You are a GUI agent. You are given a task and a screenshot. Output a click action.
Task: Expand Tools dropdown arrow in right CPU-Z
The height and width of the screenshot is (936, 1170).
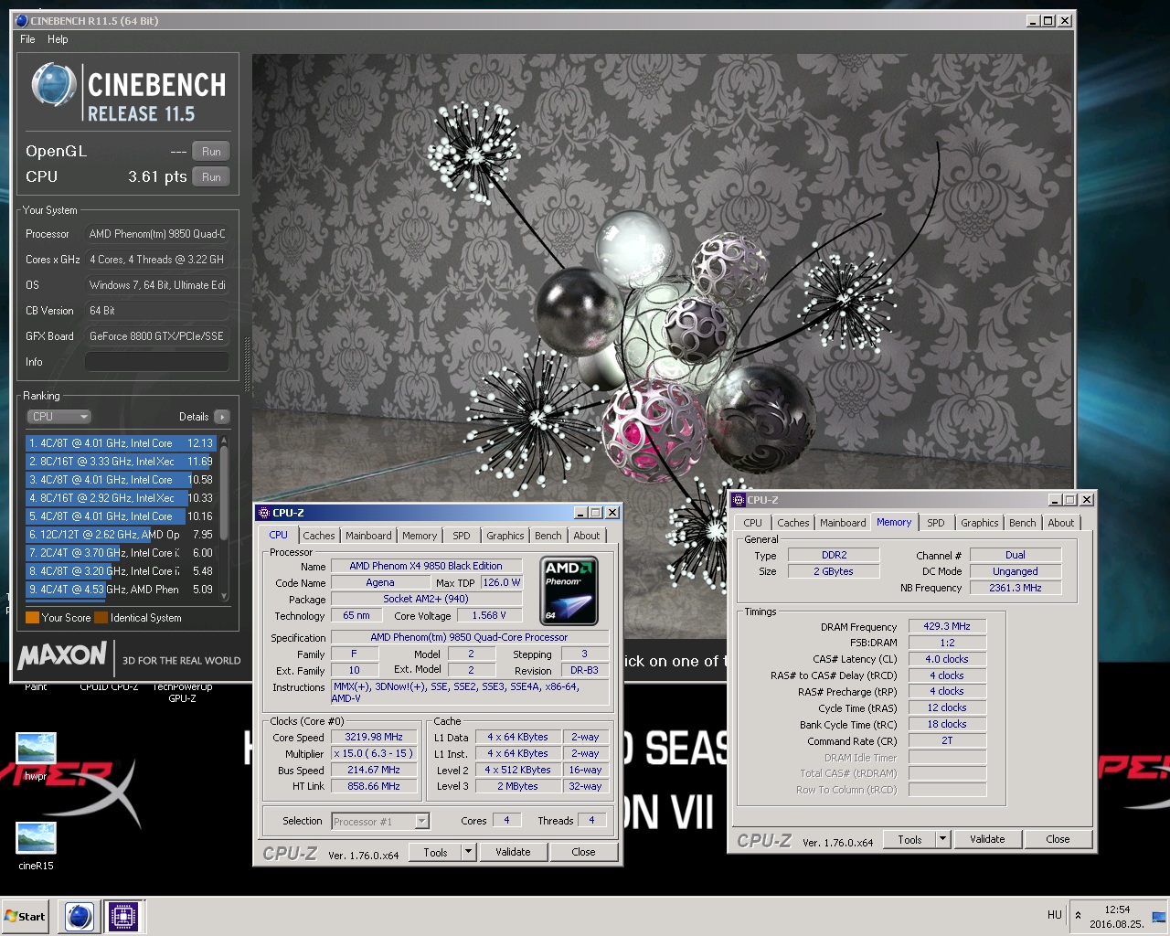pos(943,839)
